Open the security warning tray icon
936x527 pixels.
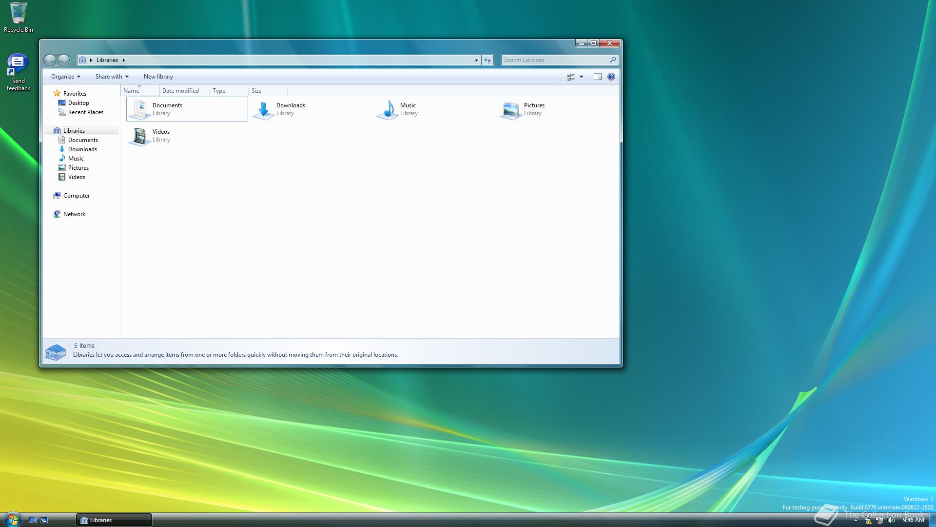(868, 521)
